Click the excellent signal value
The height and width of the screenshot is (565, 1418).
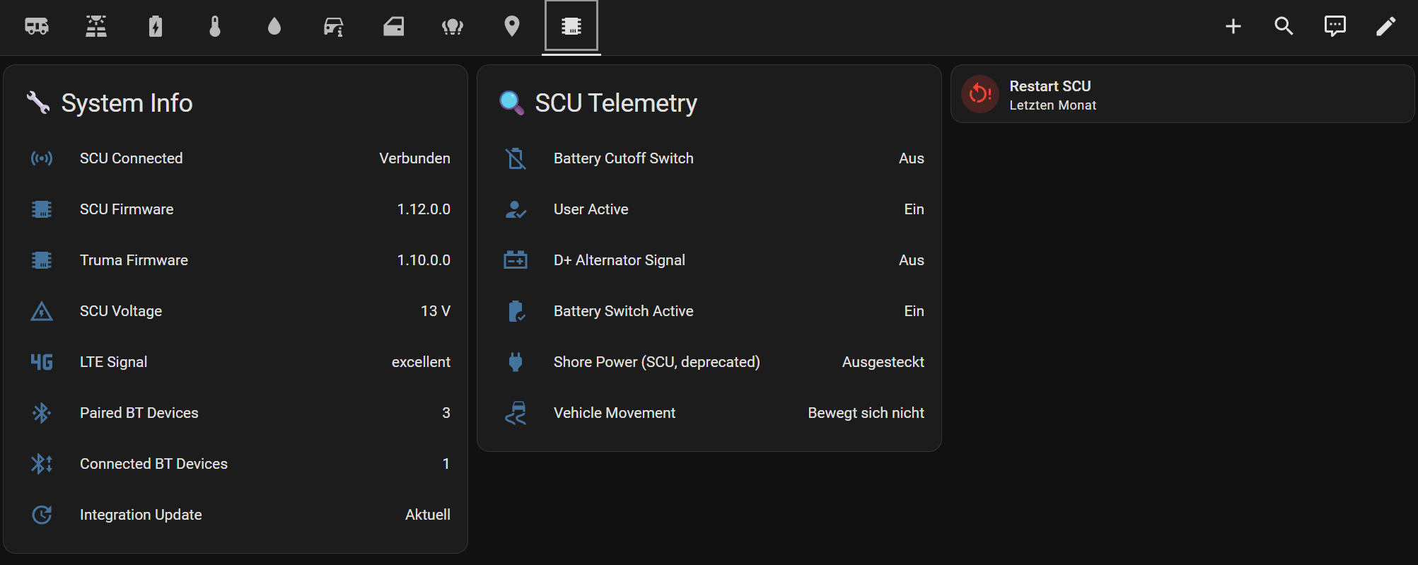point(421,362)
